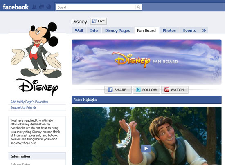The height and width of the screenshot is (165, 225).
Task: Click the Twitter Follow button
Action: 146,90
